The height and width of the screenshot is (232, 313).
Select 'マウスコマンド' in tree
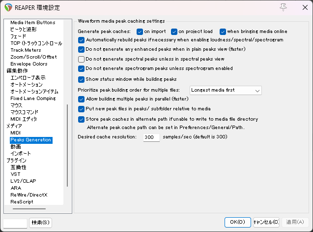[24, 112]
